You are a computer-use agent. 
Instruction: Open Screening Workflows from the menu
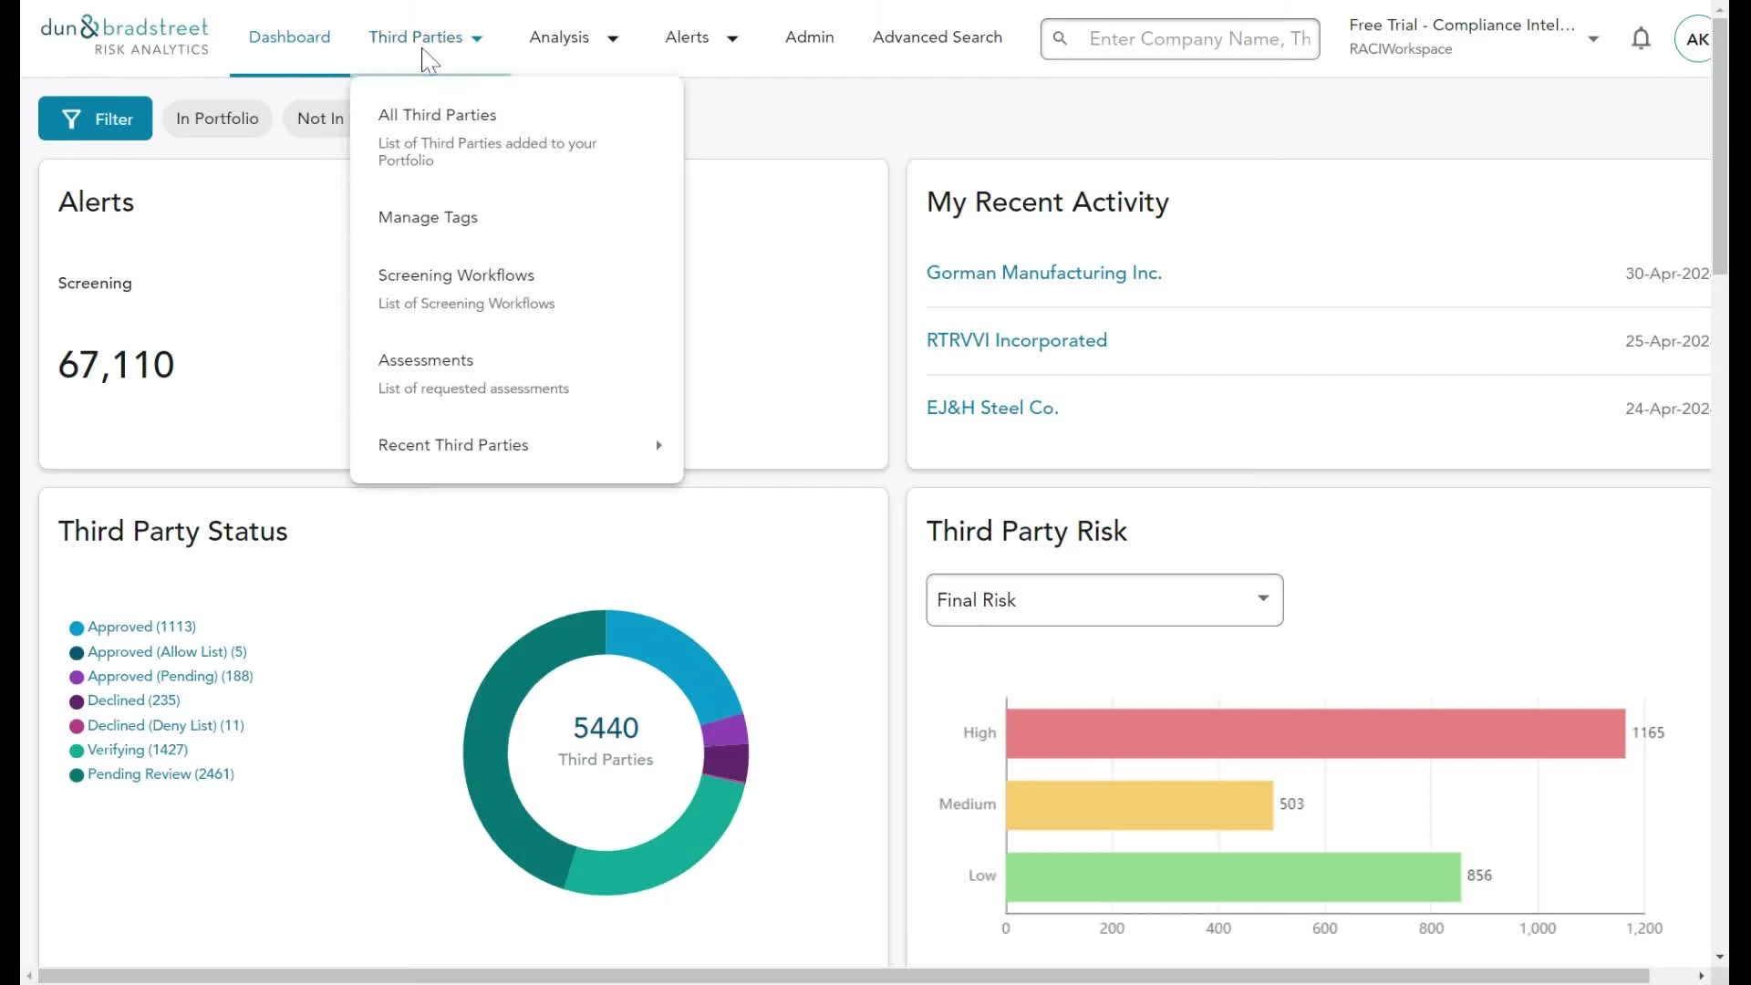[456, 275]
